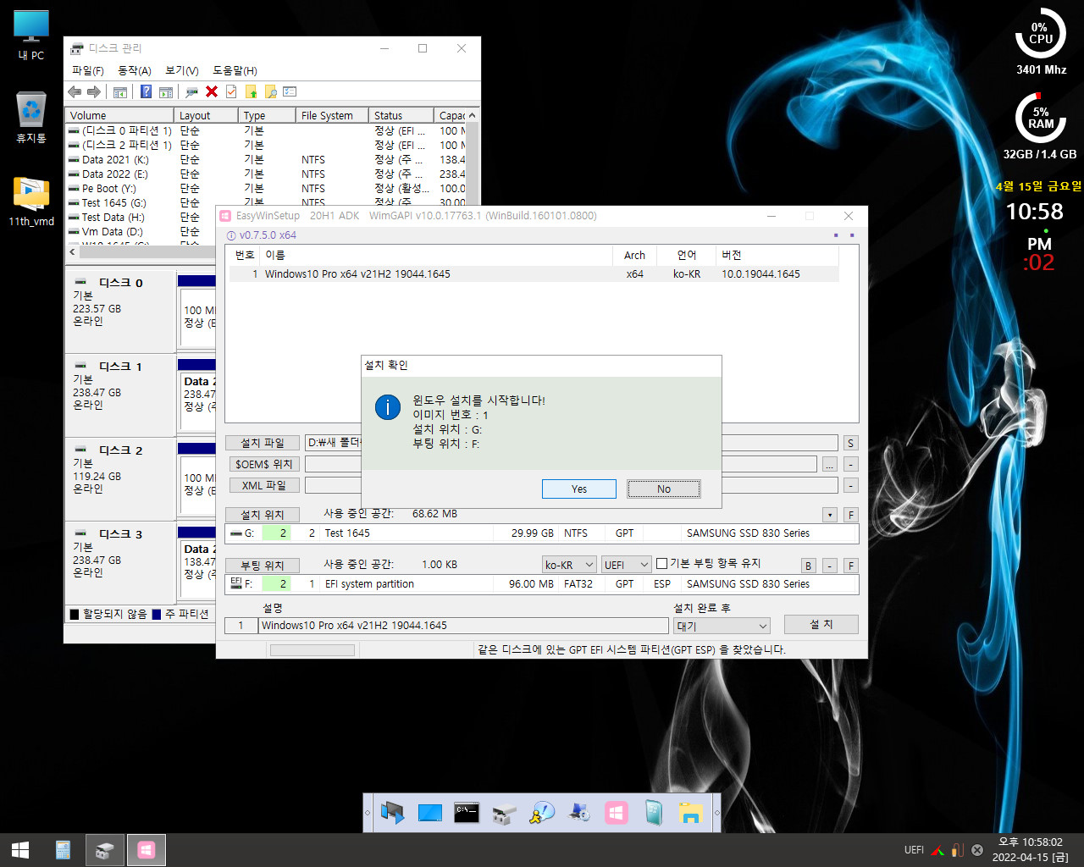Click the File System column header
The image size is (1084, 867).
(332, 115)
